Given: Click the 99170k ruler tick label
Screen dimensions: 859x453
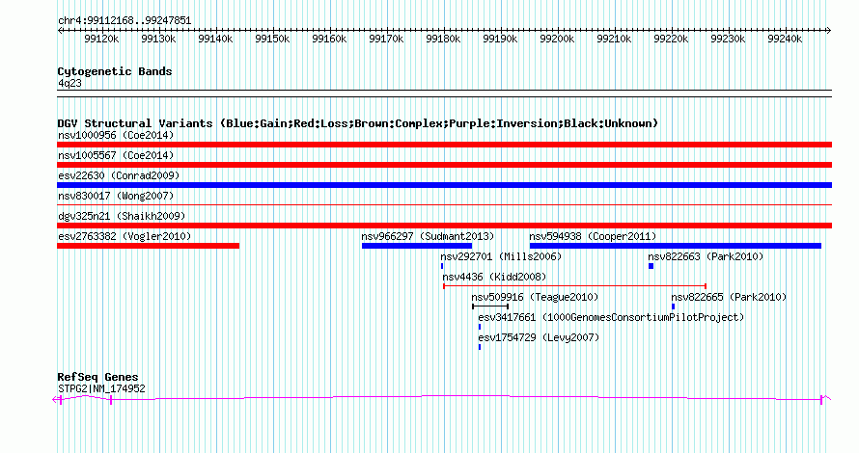Looking at the screenshot, I should (x=386, y=39).
